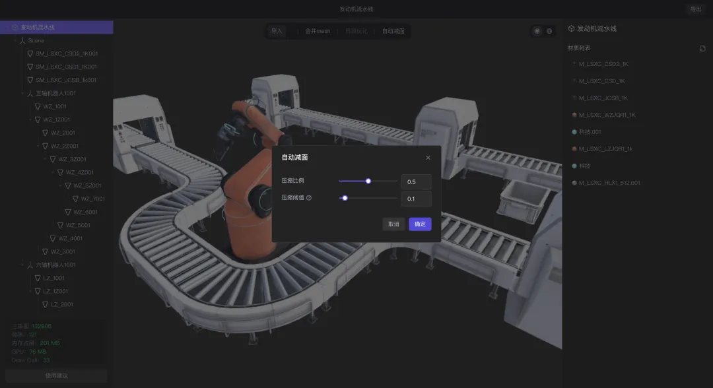The width and height of the screenshot is (713, 388).
Task: Click the mesh icon of LZ_2001
Action: (x=45, y=304)
